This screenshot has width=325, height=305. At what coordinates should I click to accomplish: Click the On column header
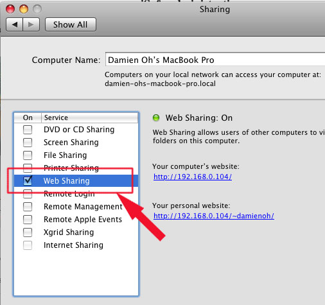28,118
